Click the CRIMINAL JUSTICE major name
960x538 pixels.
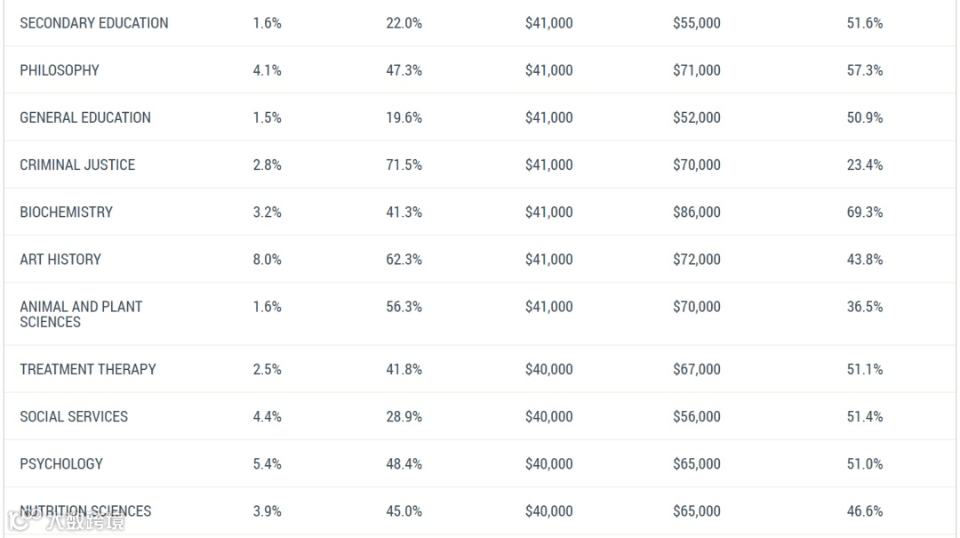pos(77,165)
